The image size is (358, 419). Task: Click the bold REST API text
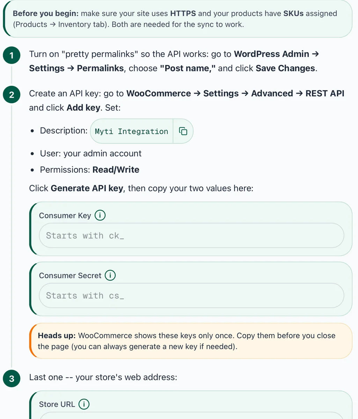click(325, 94)
